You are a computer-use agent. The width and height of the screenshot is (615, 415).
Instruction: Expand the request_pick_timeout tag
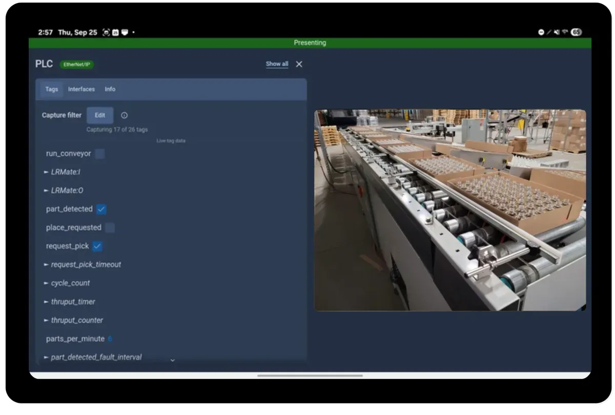46,264
